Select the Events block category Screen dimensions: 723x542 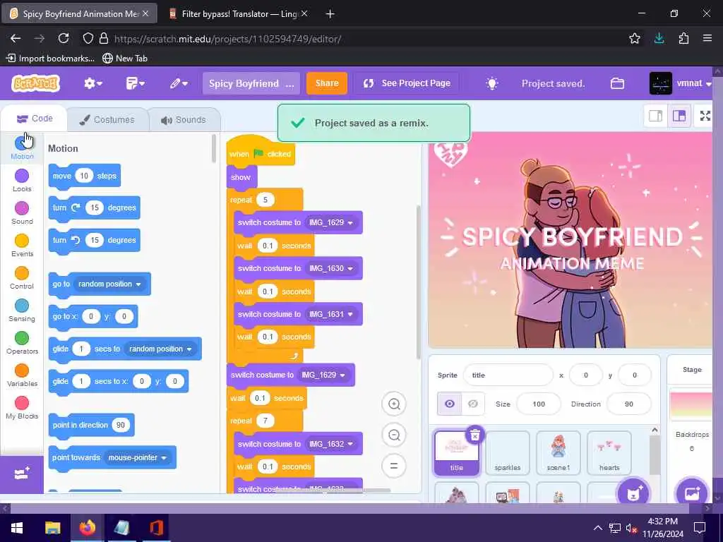coord(22,245)
